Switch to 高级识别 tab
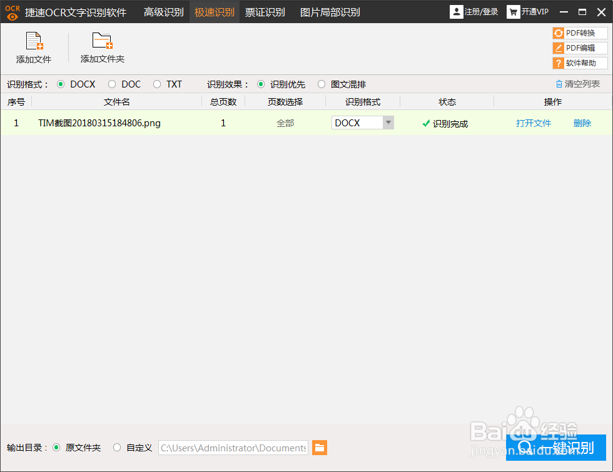Viewport: 613px width, 472px height. tap(164, 12)
